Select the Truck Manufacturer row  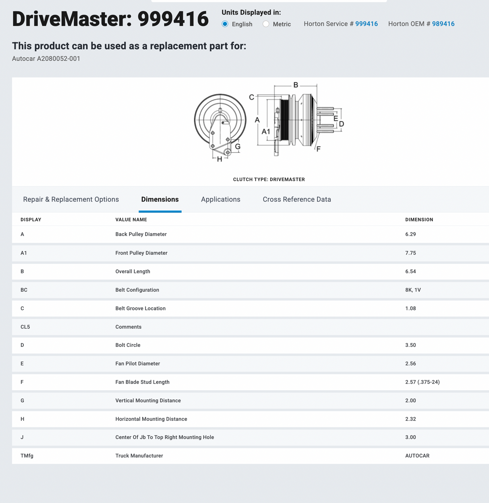(139, 456)
